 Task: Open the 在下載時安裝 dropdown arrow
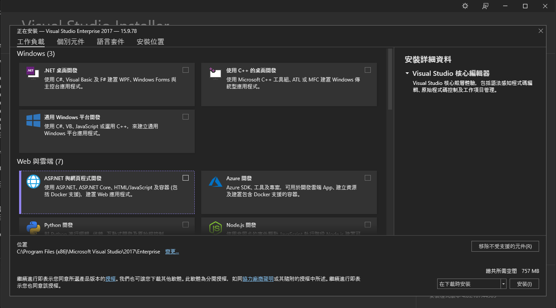pos(503,284)
